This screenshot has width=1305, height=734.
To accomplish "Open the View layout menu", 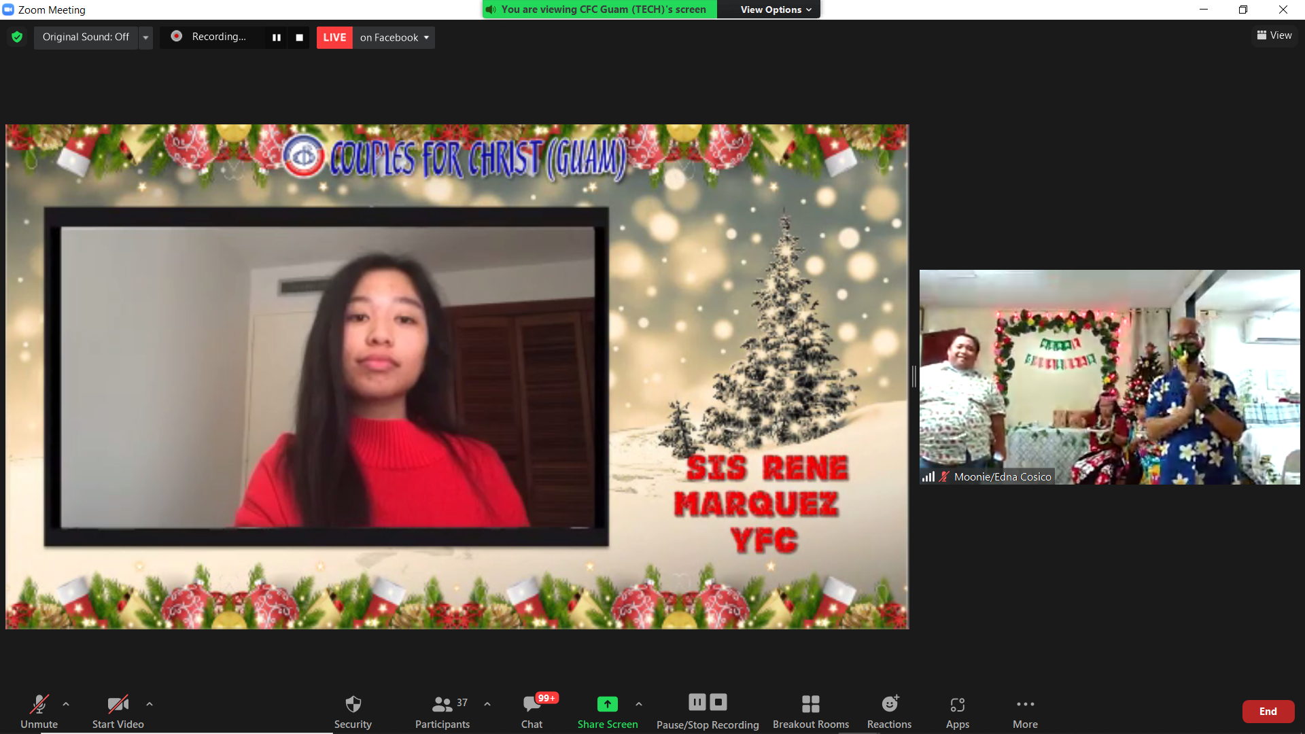I will [x=1274, y=35].
